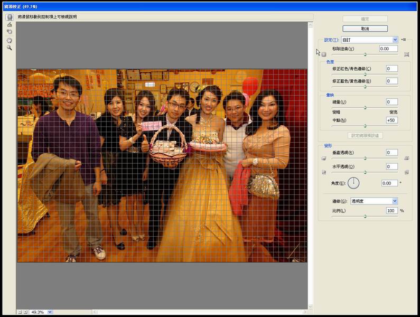Click the 取消 cancel button

point(365,29)
